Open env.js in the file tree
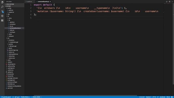The width and height of the screenshot is (174, 98). (x=11, y=26)
